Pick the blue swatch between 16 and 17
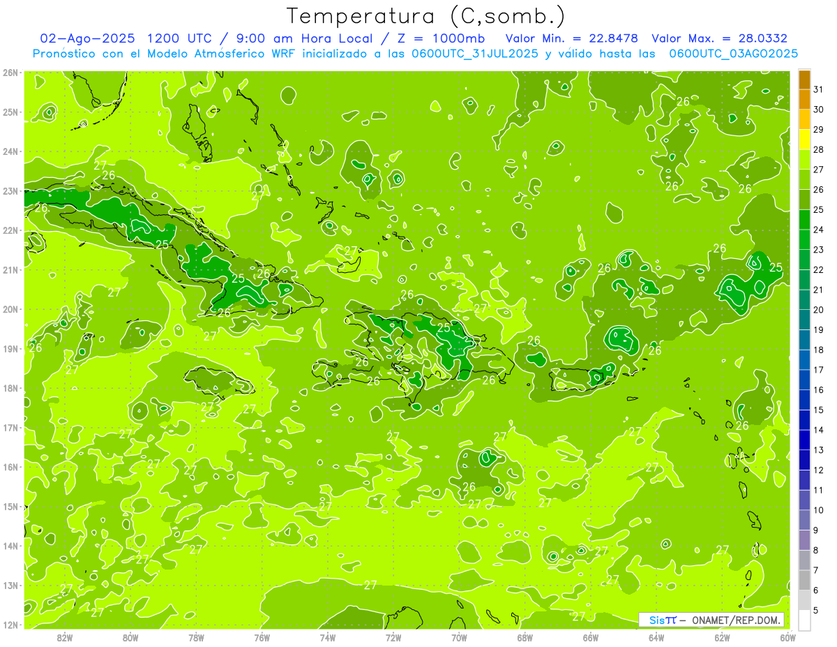 coord(804,380)
